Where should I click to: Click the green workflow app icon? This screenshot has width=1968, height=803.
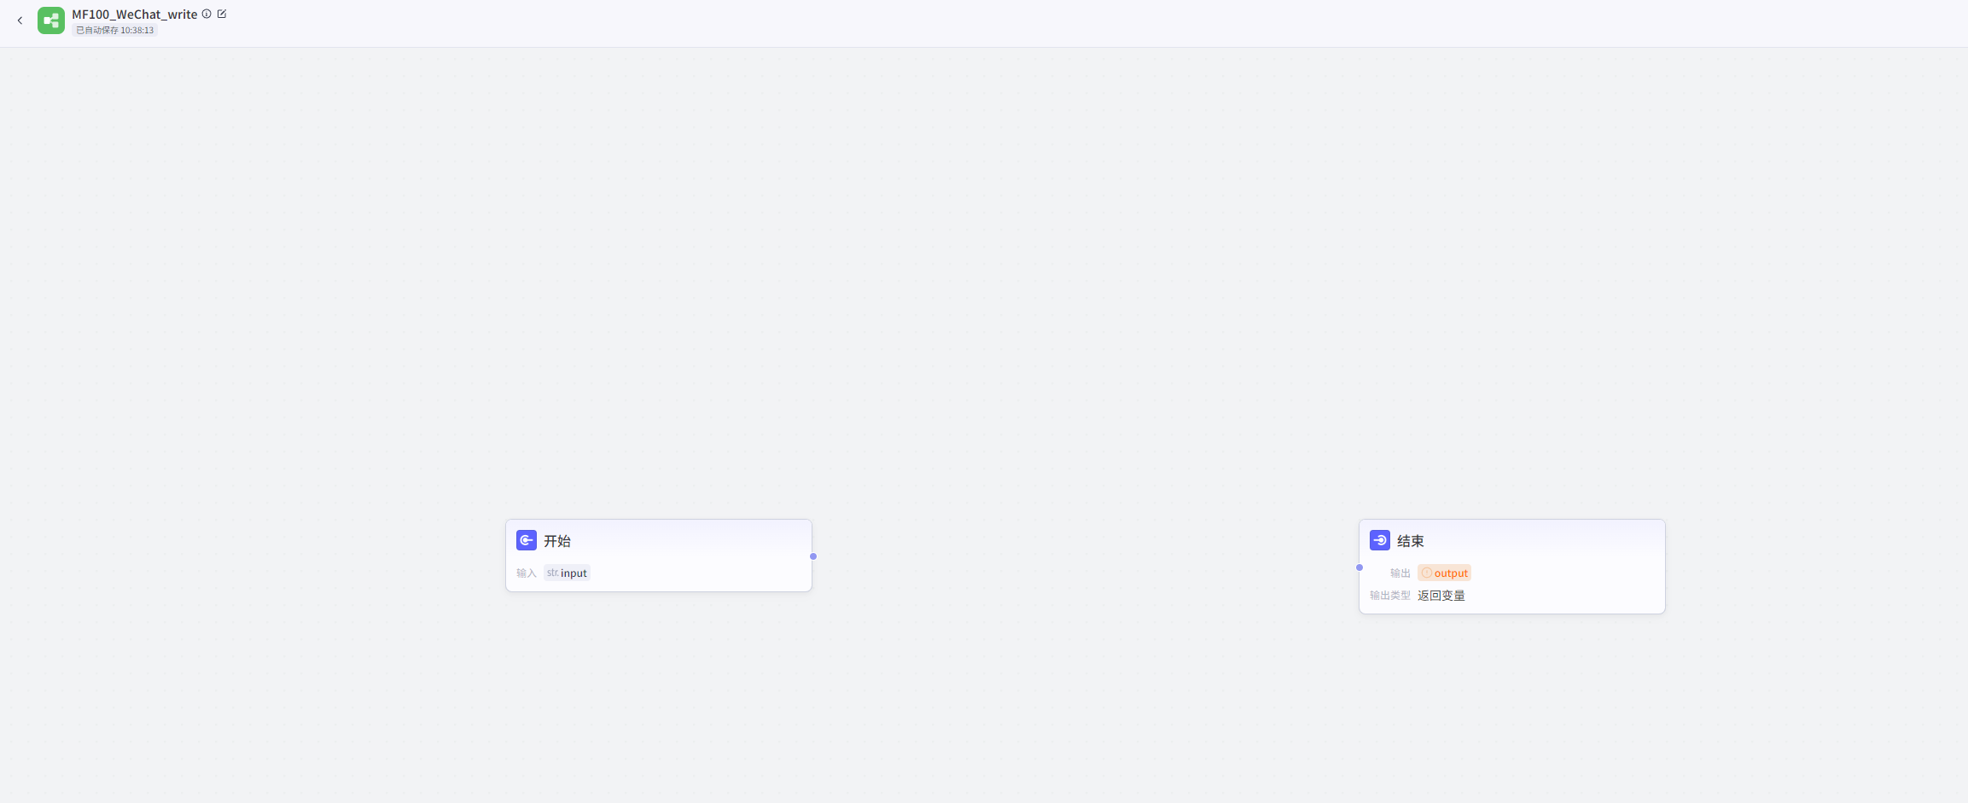point(51,20)
